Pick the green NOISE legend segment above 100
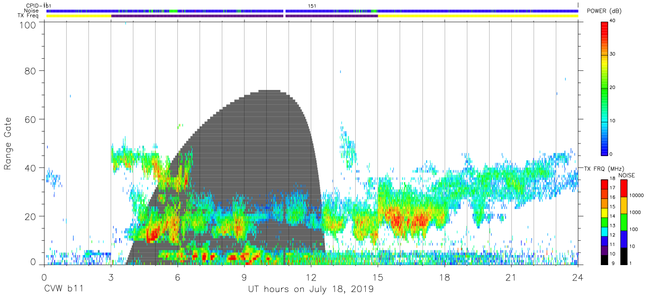 (x=623, y=222)
